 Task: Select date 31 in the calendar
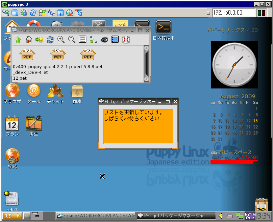pyautogui.click(x=220, y=139)
